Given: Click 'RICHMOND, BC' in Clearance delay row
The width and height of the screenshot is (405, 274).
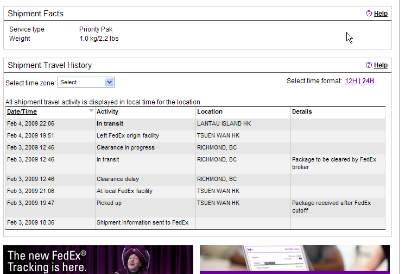Looking at the screenshot, I should pyautogui.click(x=217, y=179).
